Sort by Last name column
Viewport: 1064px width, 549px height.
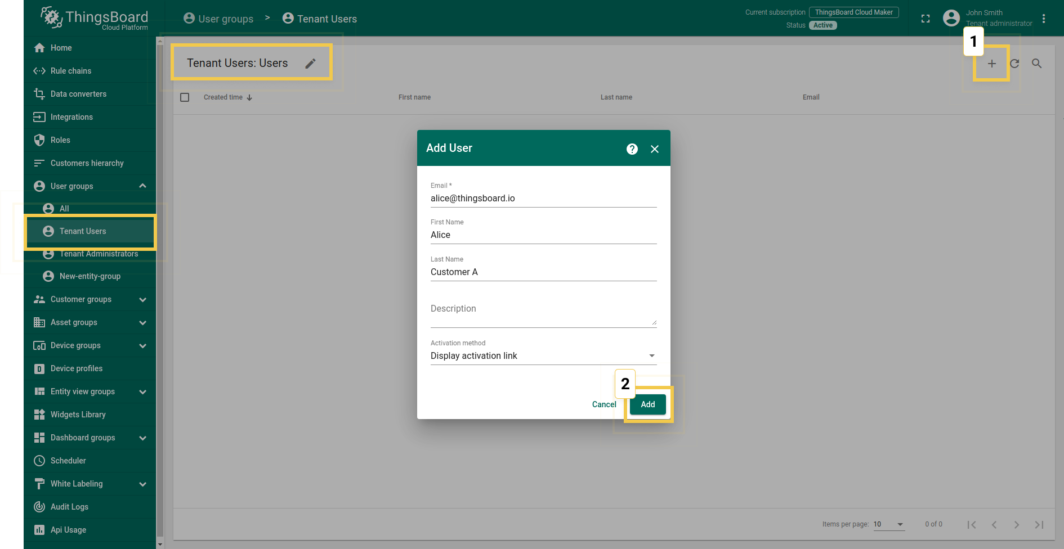(x=616, y=97)
